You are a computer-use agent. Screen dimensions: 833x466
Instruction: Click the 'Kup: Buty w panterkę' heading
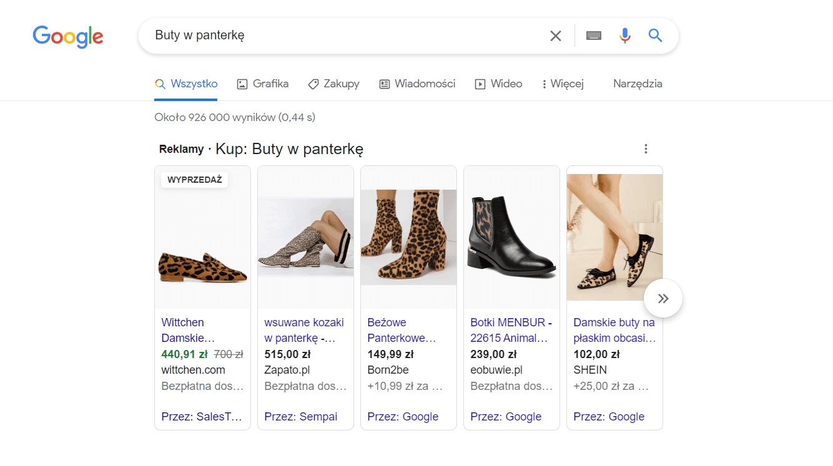pyautogui.click(x=290, y=149)
